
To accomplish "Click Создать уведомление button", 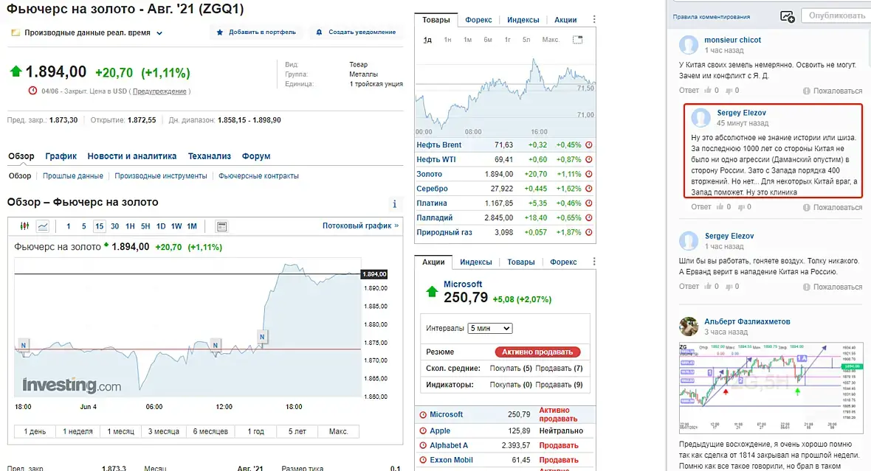I will point(356,32).
